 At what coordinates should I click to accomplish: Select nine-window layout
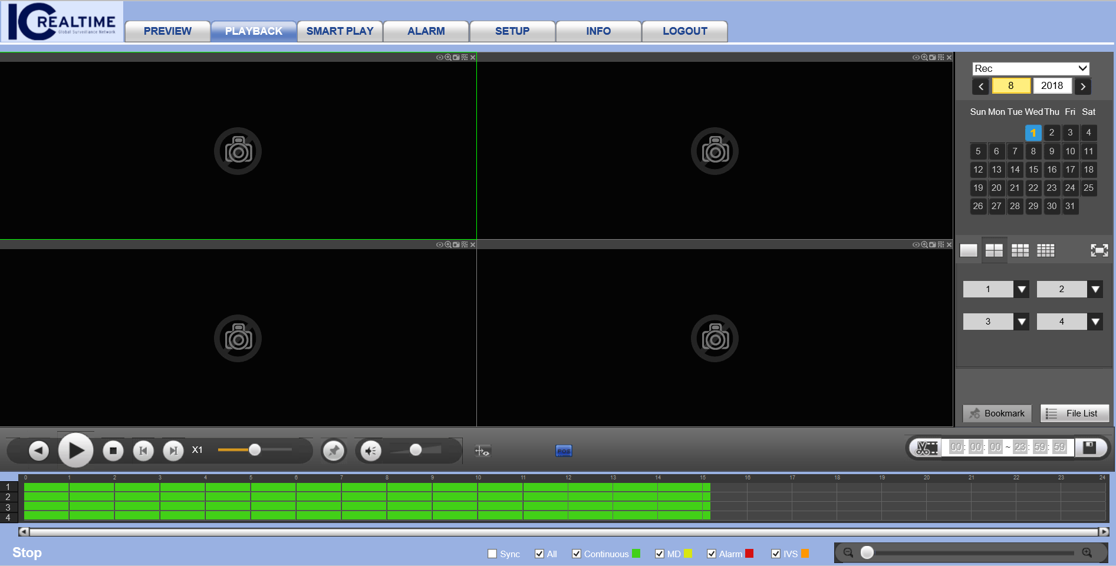pyautogui.click(x=1020, y=250)
